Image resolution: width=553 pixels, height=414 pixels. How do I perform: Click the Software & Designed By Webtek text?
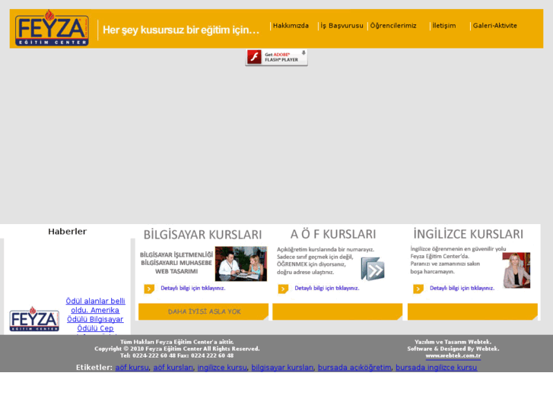coord(453,349)
